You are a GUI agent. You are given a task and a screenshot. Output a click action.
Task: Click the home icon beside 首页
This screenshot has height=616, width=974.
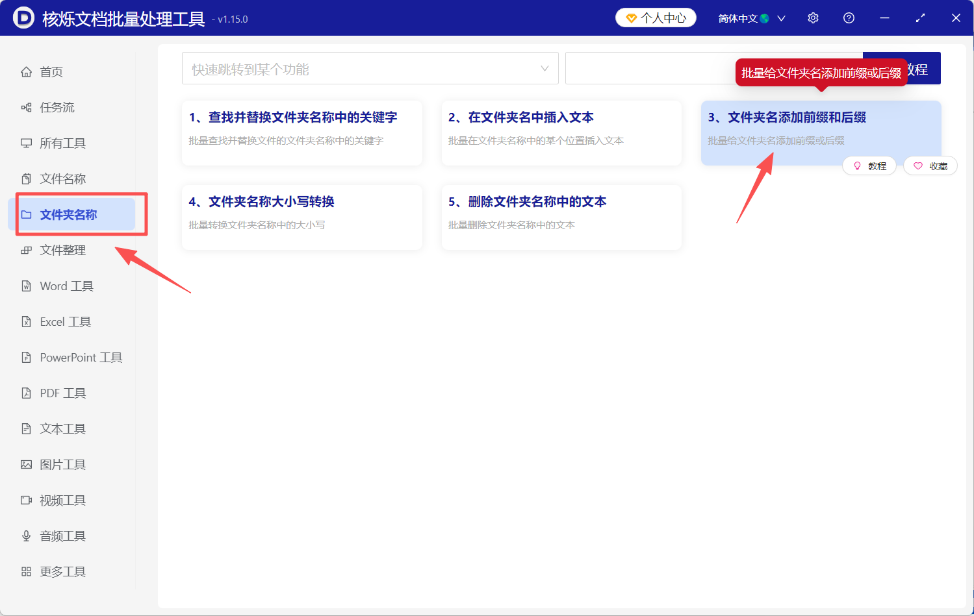[x=26, y=71]
